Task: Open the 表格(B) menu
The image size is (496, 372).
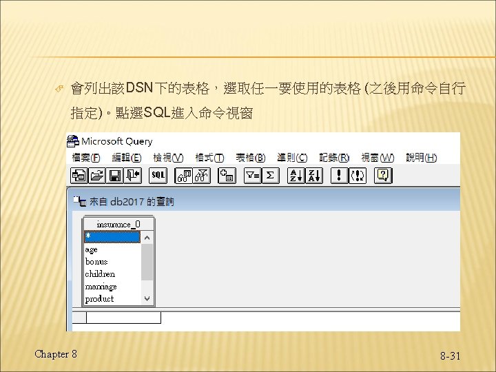Action: pos(251,158)
